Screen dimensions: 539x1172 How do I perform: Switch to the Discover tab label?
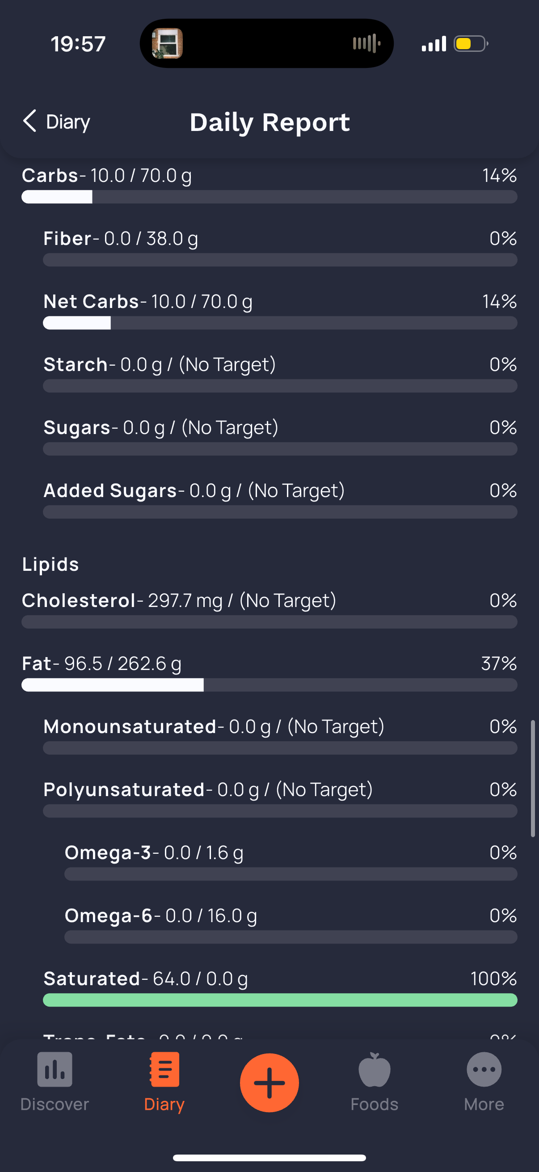[55, 1104]
